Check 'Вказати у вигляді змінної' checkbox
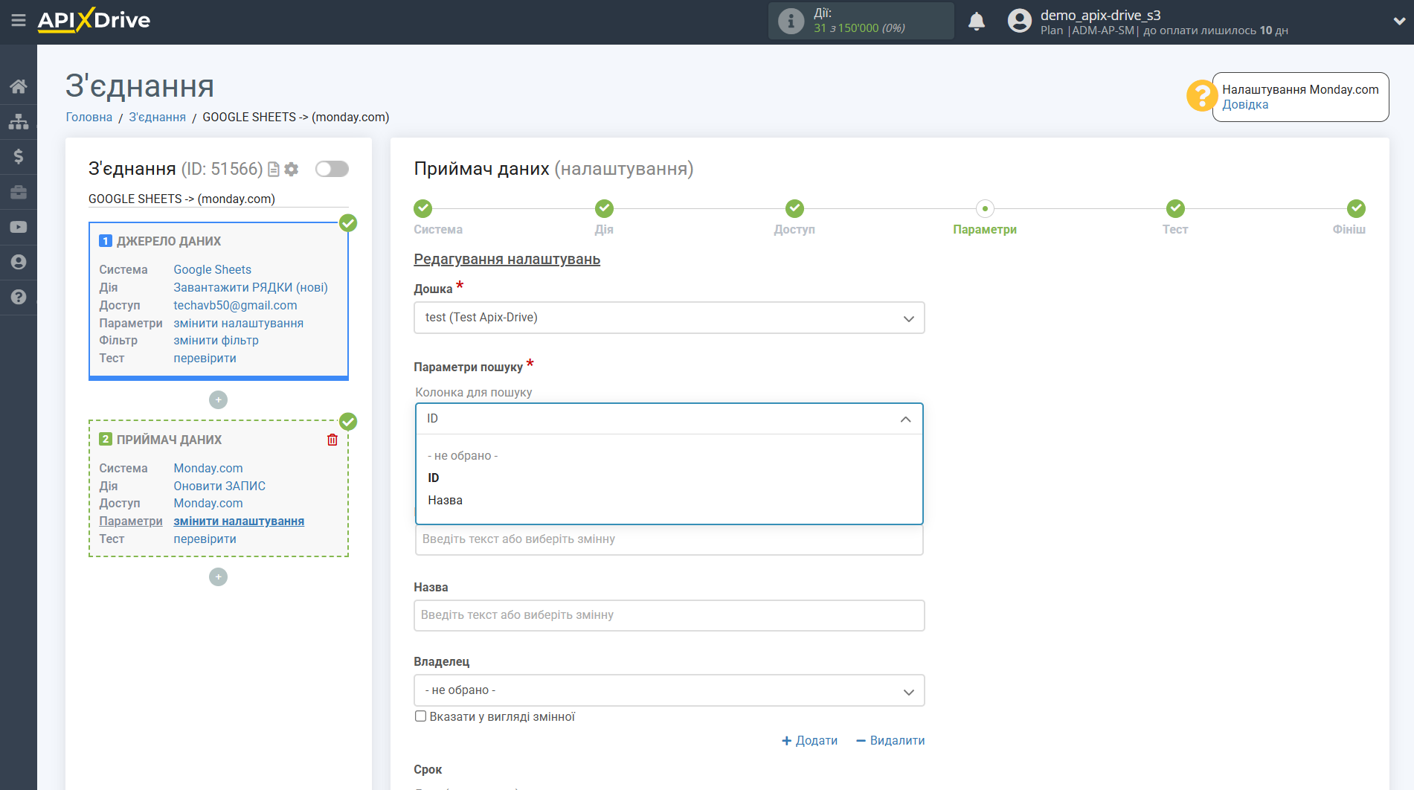1414x790 pixels. pyautogui.click(x=421, y=716)
